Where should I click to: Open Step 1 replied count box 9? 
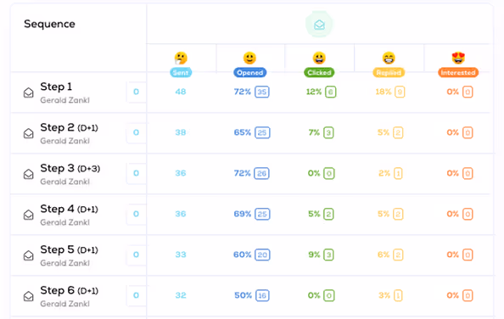pyautogui.click(x=400, y=92)
